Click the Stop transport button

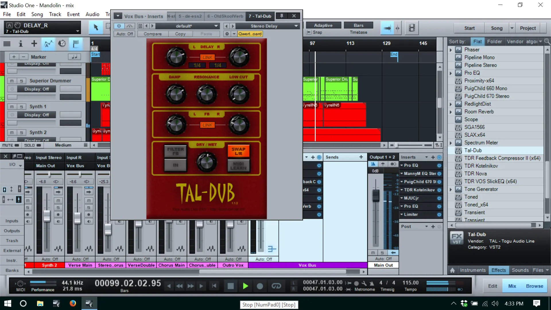point(230,286)
